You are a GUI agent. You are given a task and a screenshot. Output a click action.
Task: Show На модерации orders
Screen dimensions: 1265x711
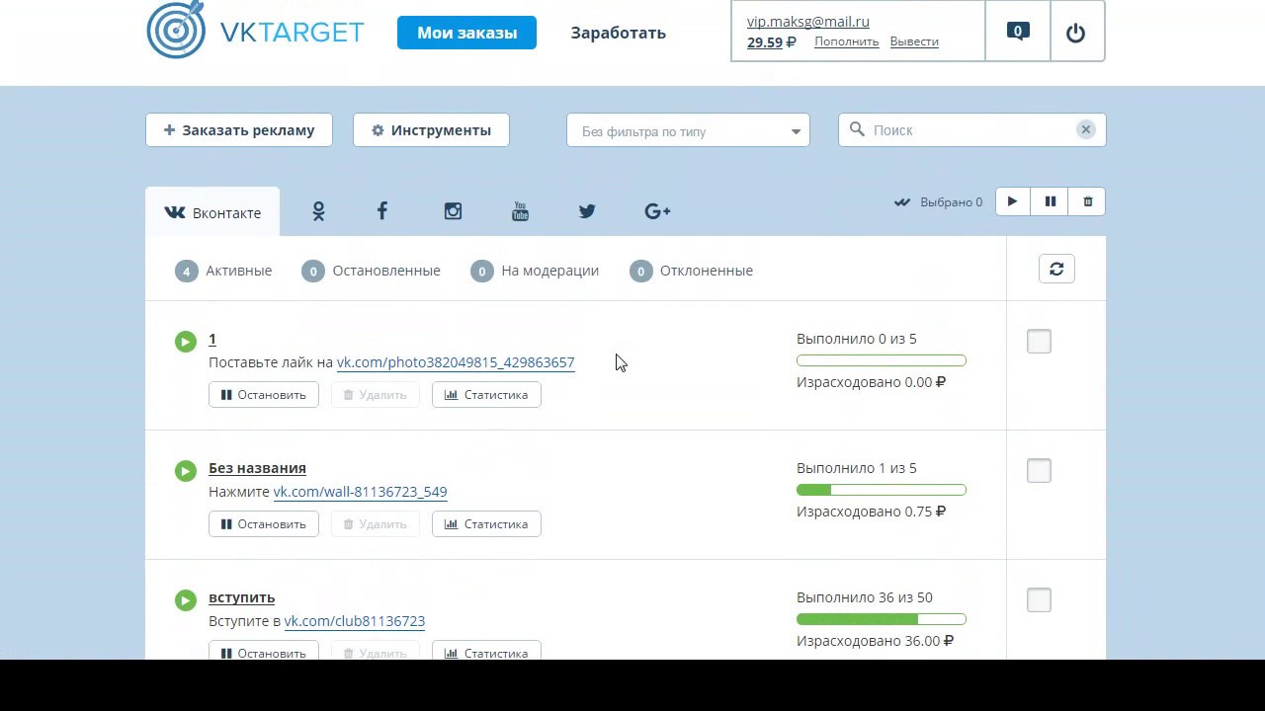[x=535, y=271]
